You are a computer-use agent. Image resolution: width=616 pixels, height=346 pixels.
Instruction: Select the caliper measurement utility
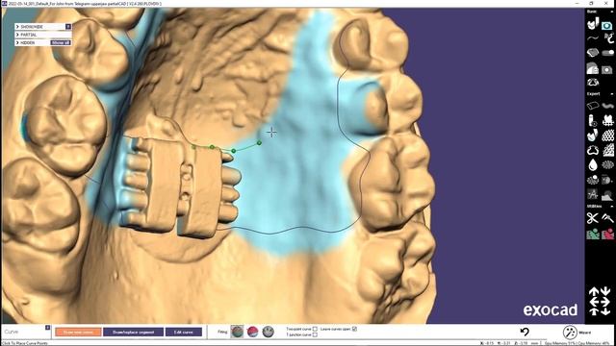tap(608, 218)
